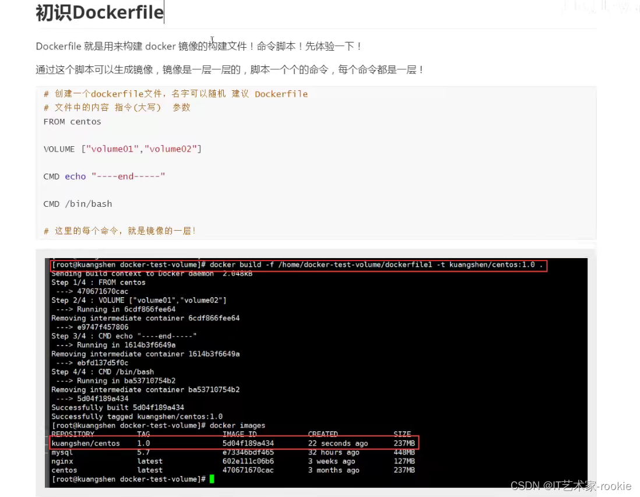Click image ID e73346bdf465
The width and height of the screenshot is (640, 497).
(x=248, y=453)
